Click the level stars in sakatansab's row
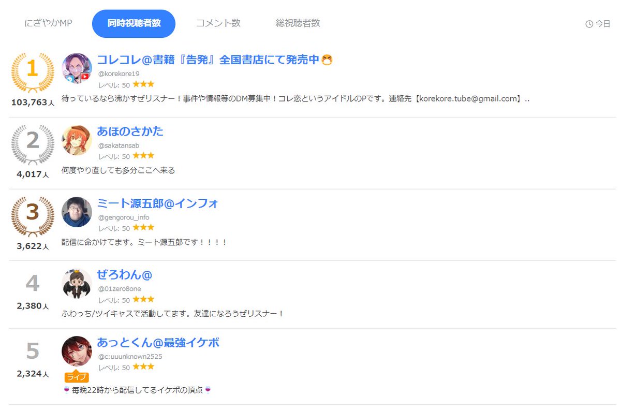The image size is (621, 410). (143, 155)
